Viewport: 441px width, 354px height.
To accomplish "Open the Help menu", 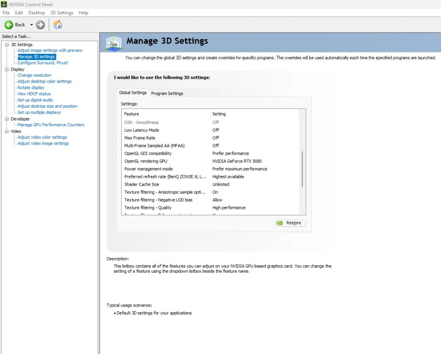I will click(x=83, y=12).
